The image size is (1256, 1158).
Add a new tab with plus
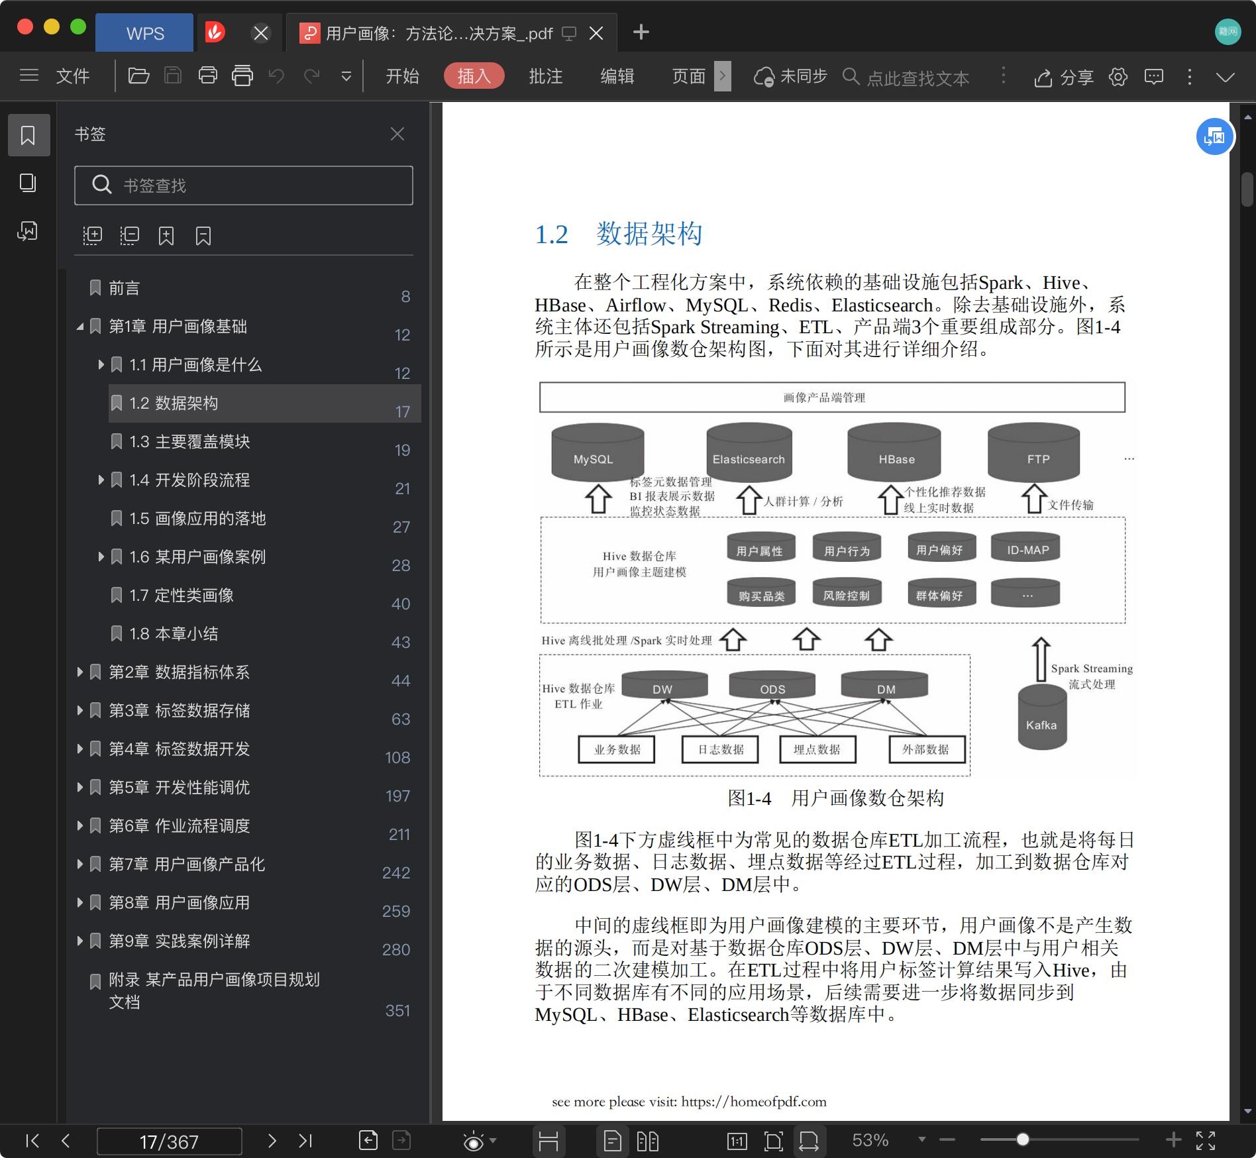coord(641,32)
